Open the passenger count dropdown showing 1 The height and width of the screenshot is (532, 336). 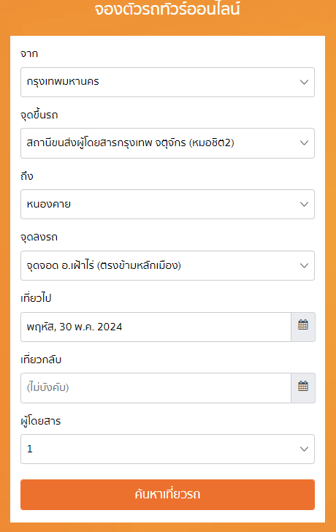[167, 449]
